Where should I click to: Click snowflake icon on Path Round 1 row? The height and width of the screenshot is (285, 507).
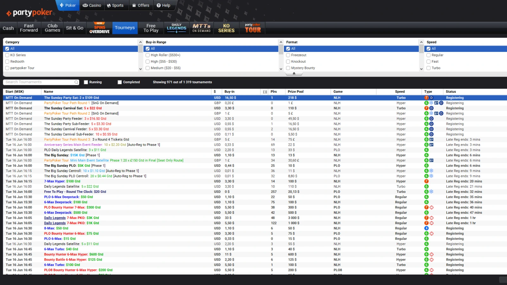pyautogui.click(x=431, y=103)
